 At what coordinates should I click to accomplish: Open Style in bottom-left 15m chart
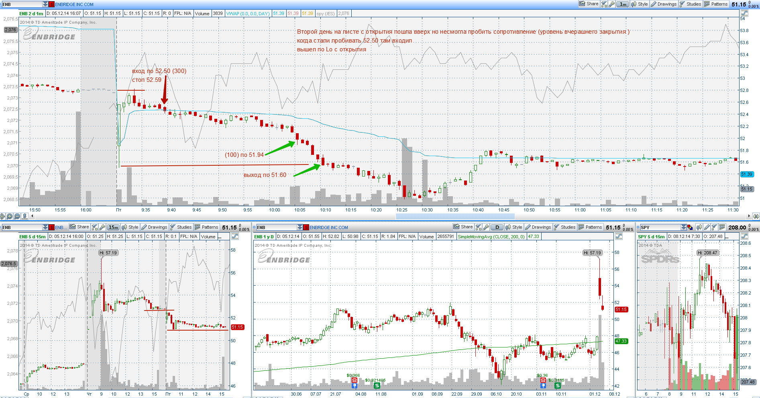point(130,227)
